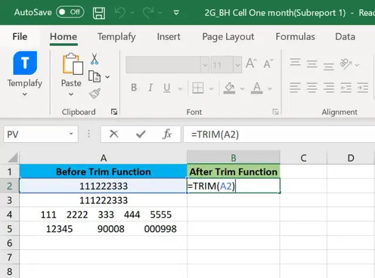The image size is (375, 278).
Task: Open the Templafy add-in button
Action: click(25, 70)
